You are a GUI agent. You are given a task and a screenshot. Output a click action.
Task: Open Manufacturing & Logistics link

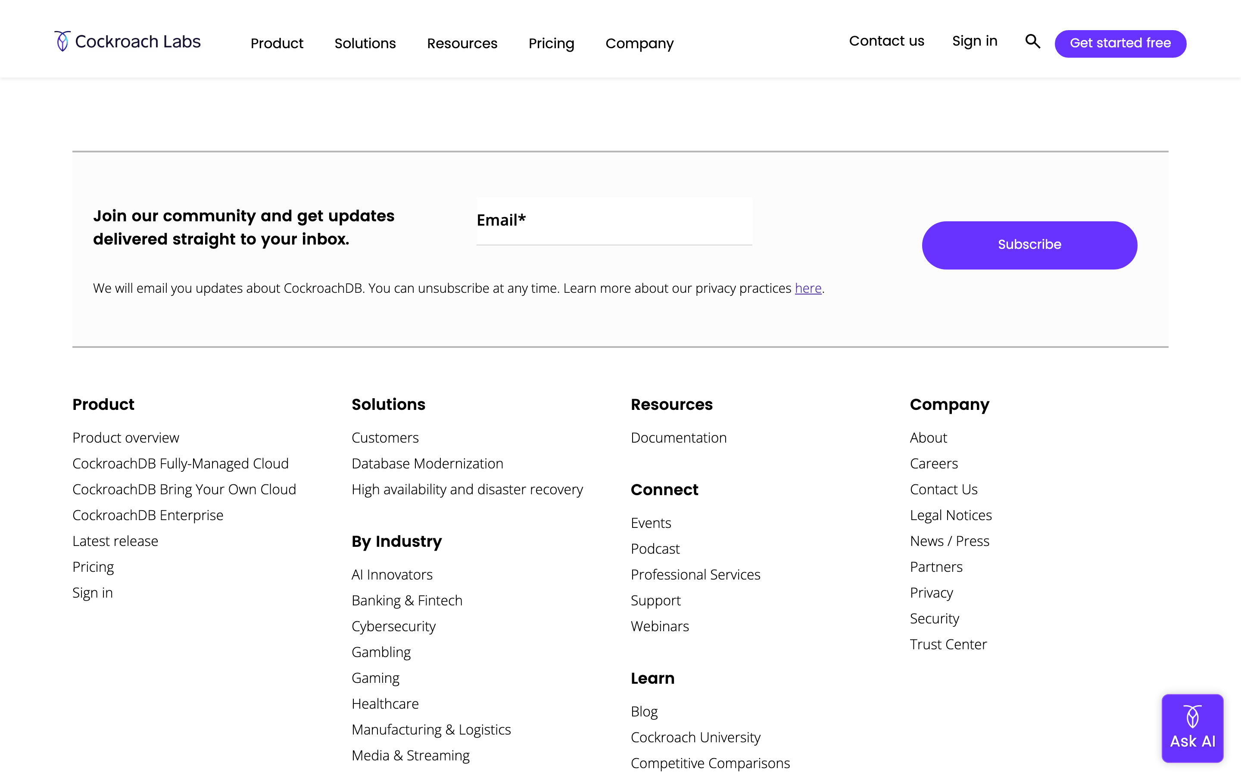click(x=431, y=729)
